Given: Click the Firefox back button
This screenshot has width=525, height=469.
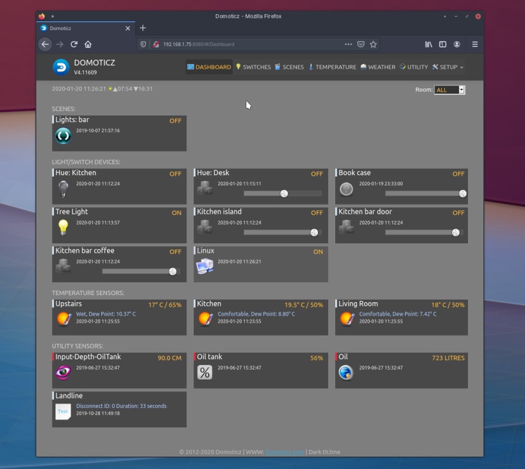Looking at the screenshot, I should click(x=46, y=44).
